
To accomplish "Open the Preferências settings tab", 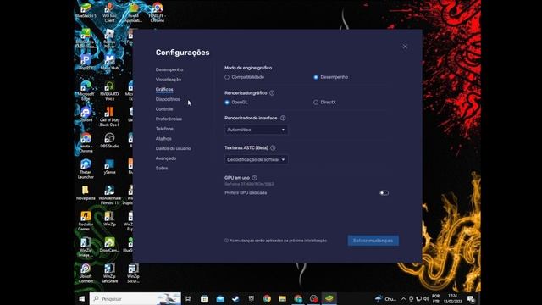I will [x=169, y=119].
